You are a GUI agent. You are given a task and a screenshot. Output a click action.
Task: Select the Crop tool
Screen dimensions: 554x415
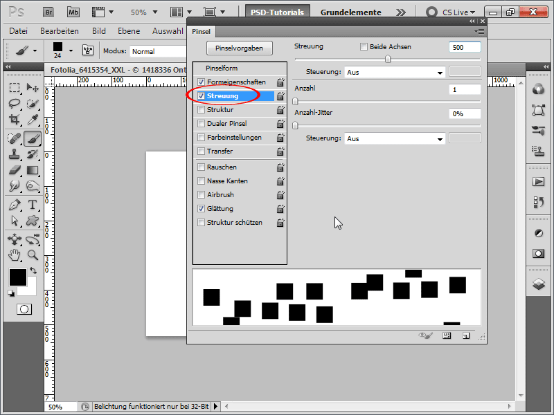tap(15, 120)
